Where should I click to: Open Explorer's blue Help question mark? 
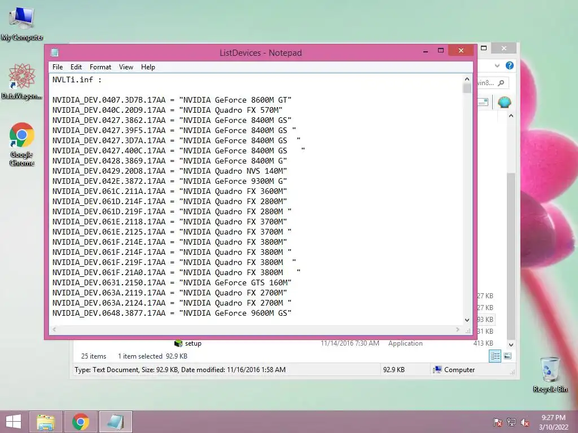[x=510, y=65]
